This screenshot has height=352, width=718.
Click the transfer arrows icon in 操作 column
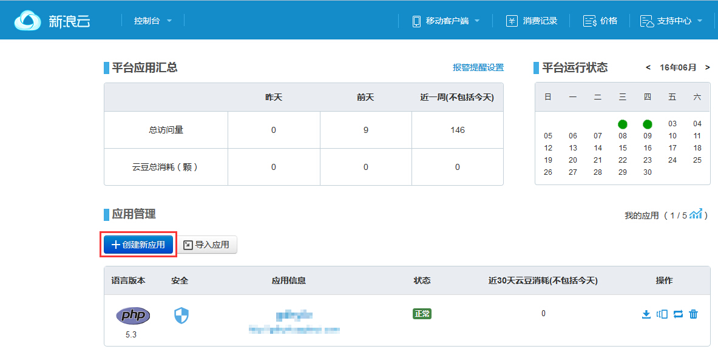[x=678, y=314]
